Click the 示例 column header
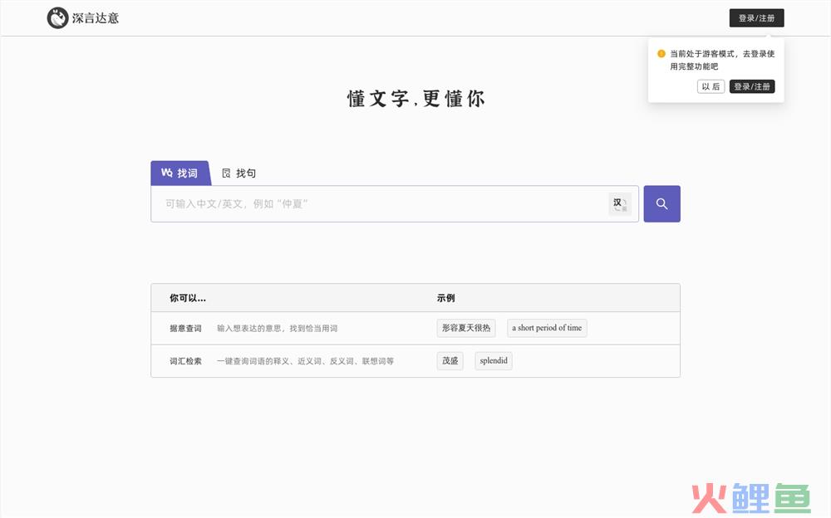The width and height of the screenshot is (831, 518). (x=446, y=298)
